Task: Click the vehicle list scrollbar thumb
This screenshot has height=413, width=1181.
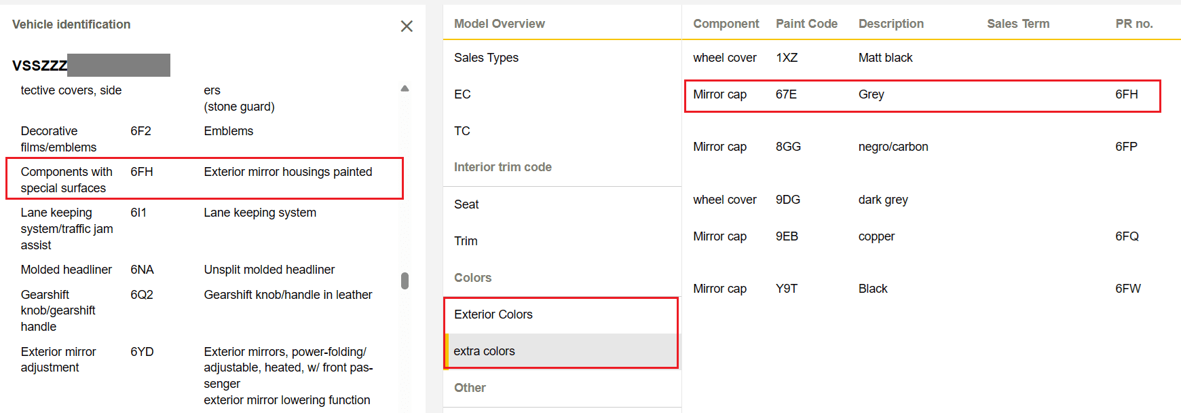Action: (x=405, y=281)
